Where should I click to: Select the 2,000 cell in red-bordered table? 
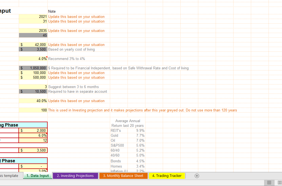33,130
